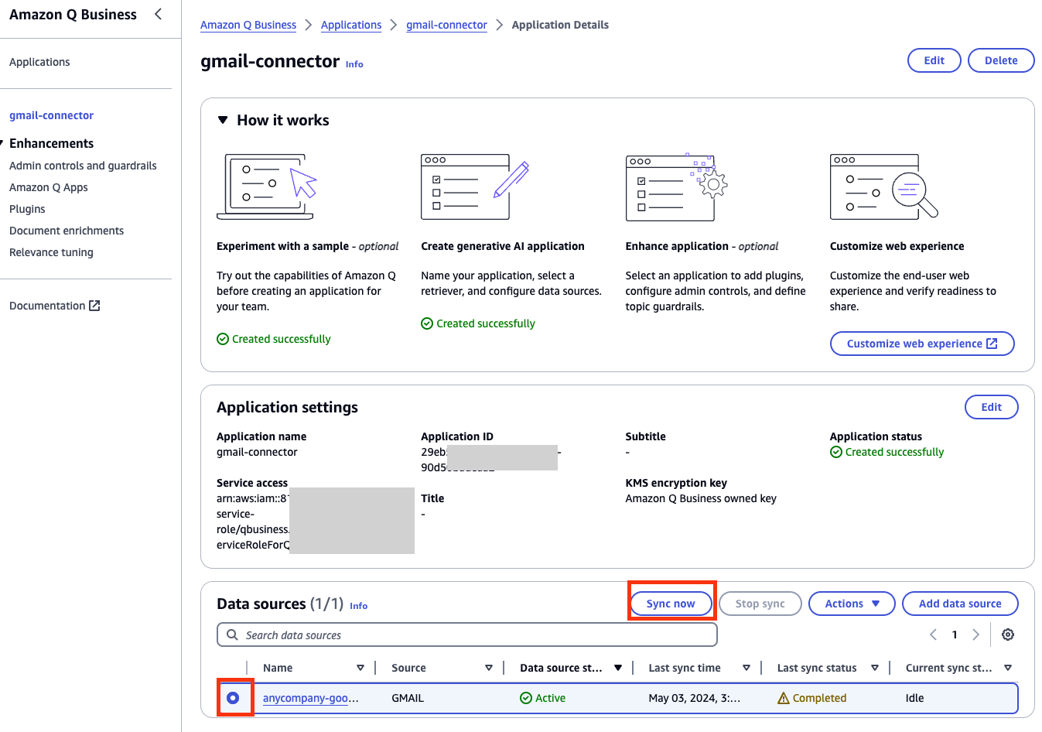Go to Amazon Q Apps
This screenshot has height=732, width=1042.
click(x=49, y=187)
